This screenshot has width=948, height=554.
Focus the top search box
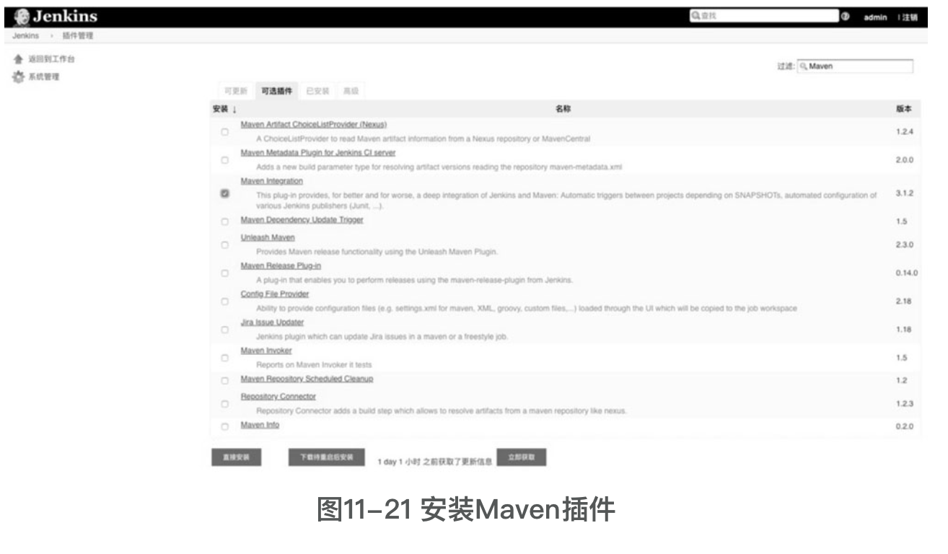click(x=763, y=16)
